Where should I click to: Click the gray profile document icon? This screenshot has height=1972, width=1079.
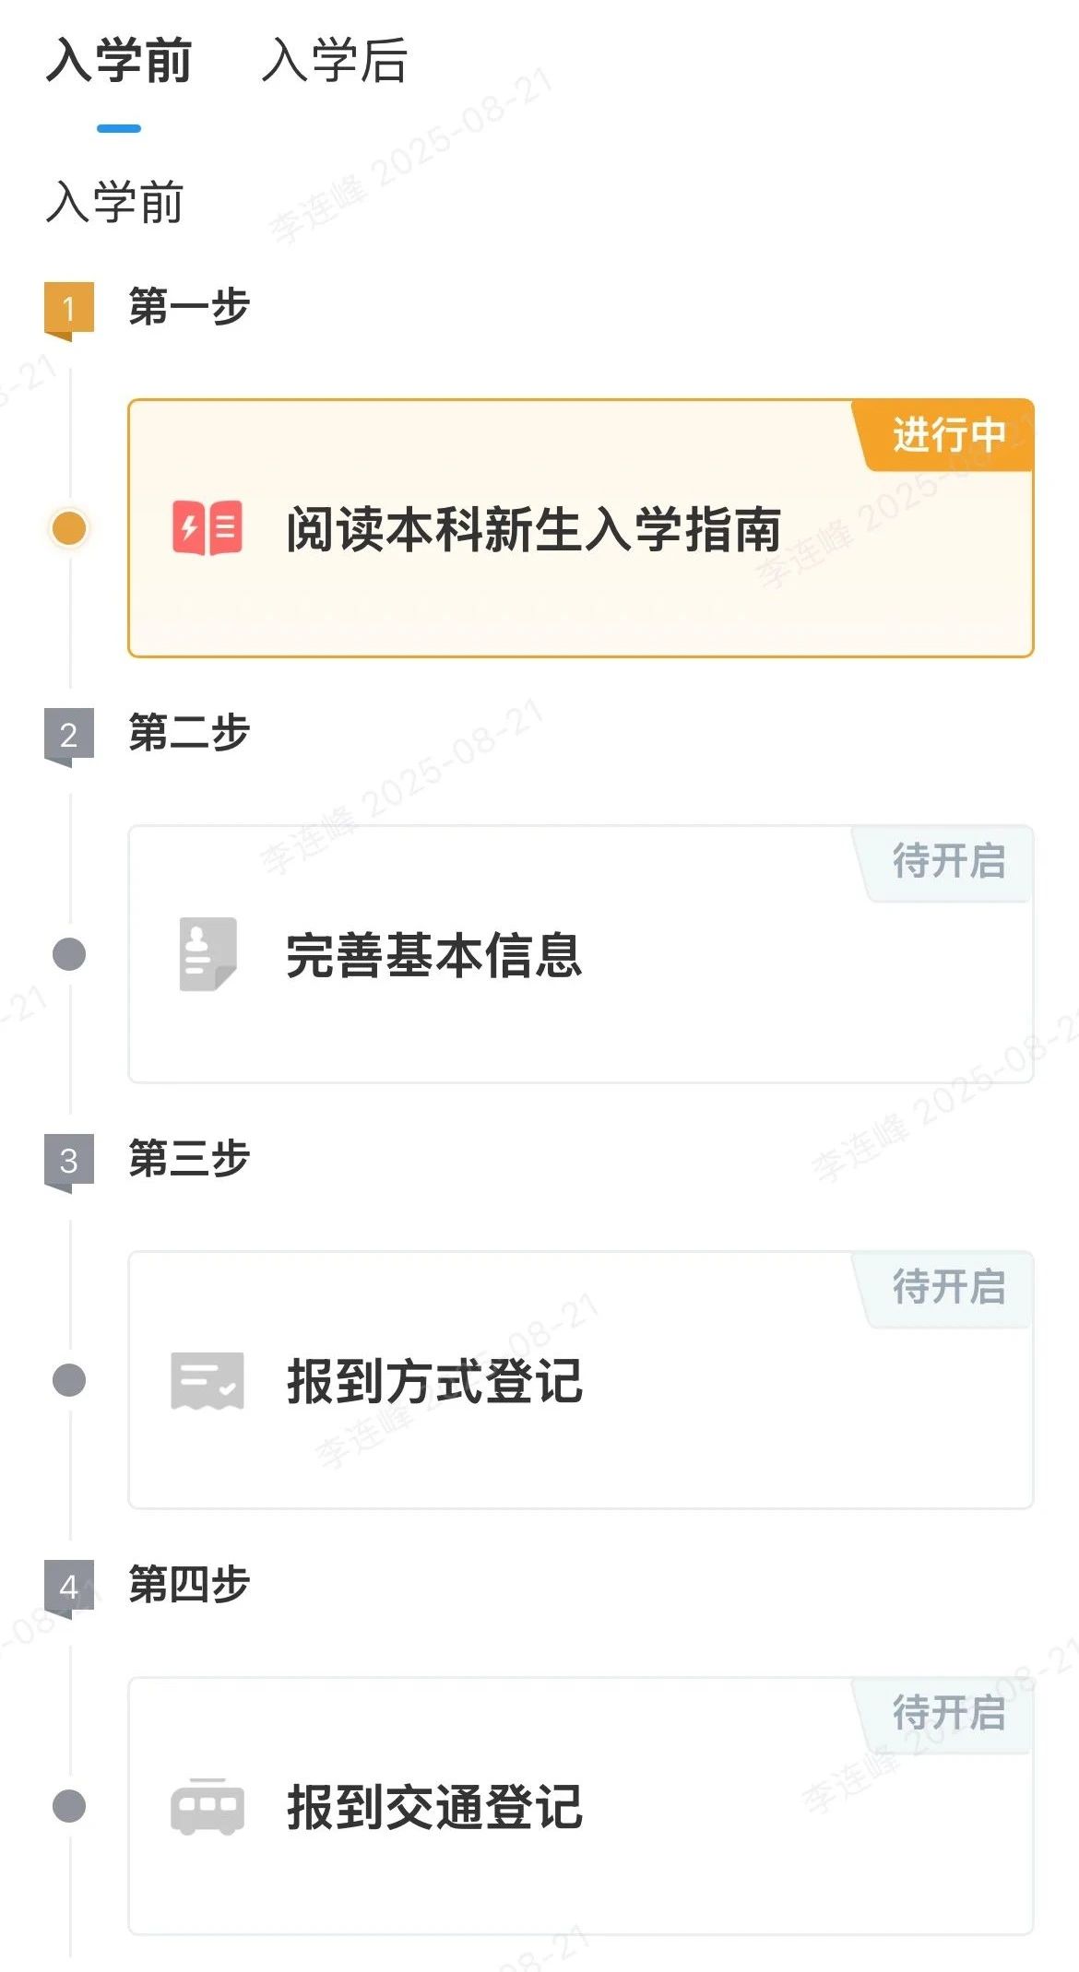tap(207, 954)
